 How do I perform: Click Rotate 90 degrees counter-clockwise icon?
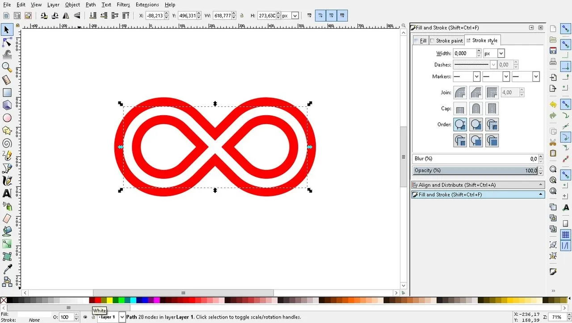point(44,16)
